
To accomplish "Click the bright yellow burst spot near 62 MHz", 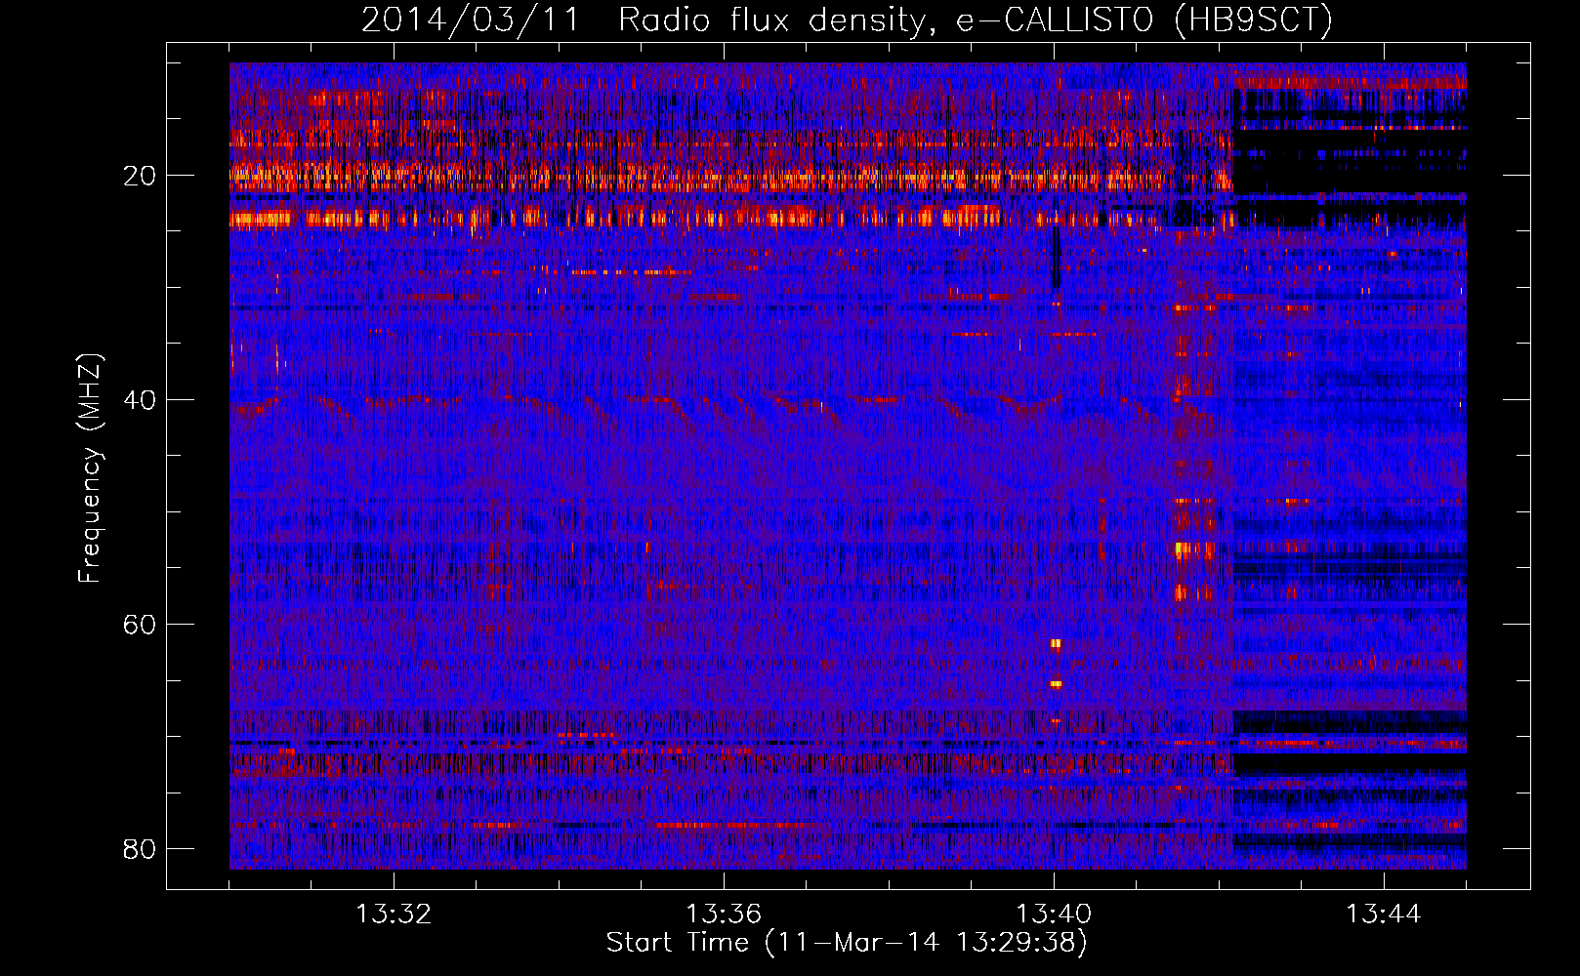I will coord(1056,644).
